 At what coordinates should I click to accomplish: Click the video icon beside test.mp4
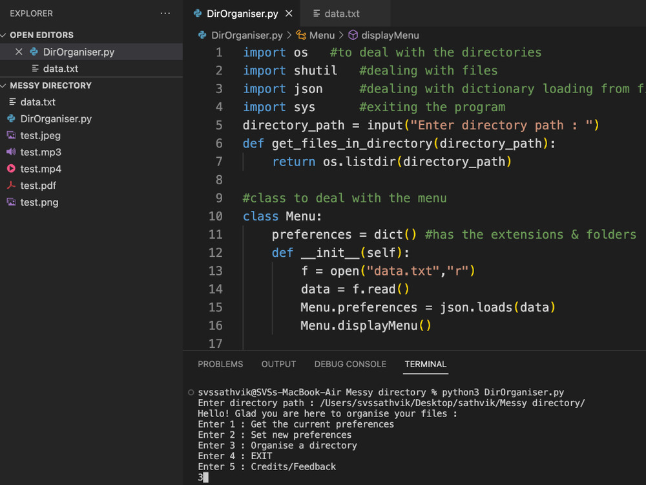point(12,169)
